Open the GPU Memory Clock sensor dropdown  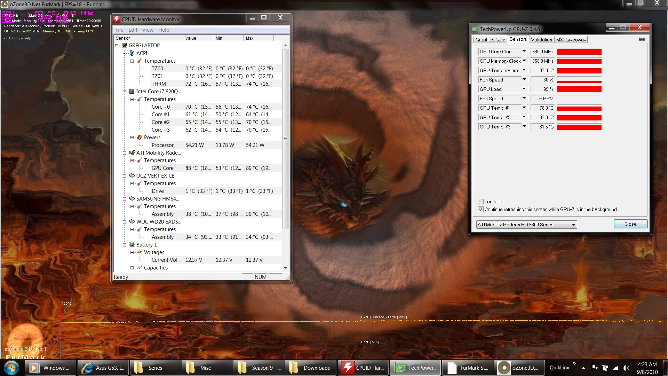[524, 61]
